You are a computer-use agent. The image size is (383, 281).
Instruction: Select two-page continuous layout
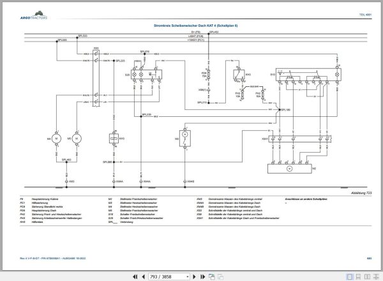point(376,277)
